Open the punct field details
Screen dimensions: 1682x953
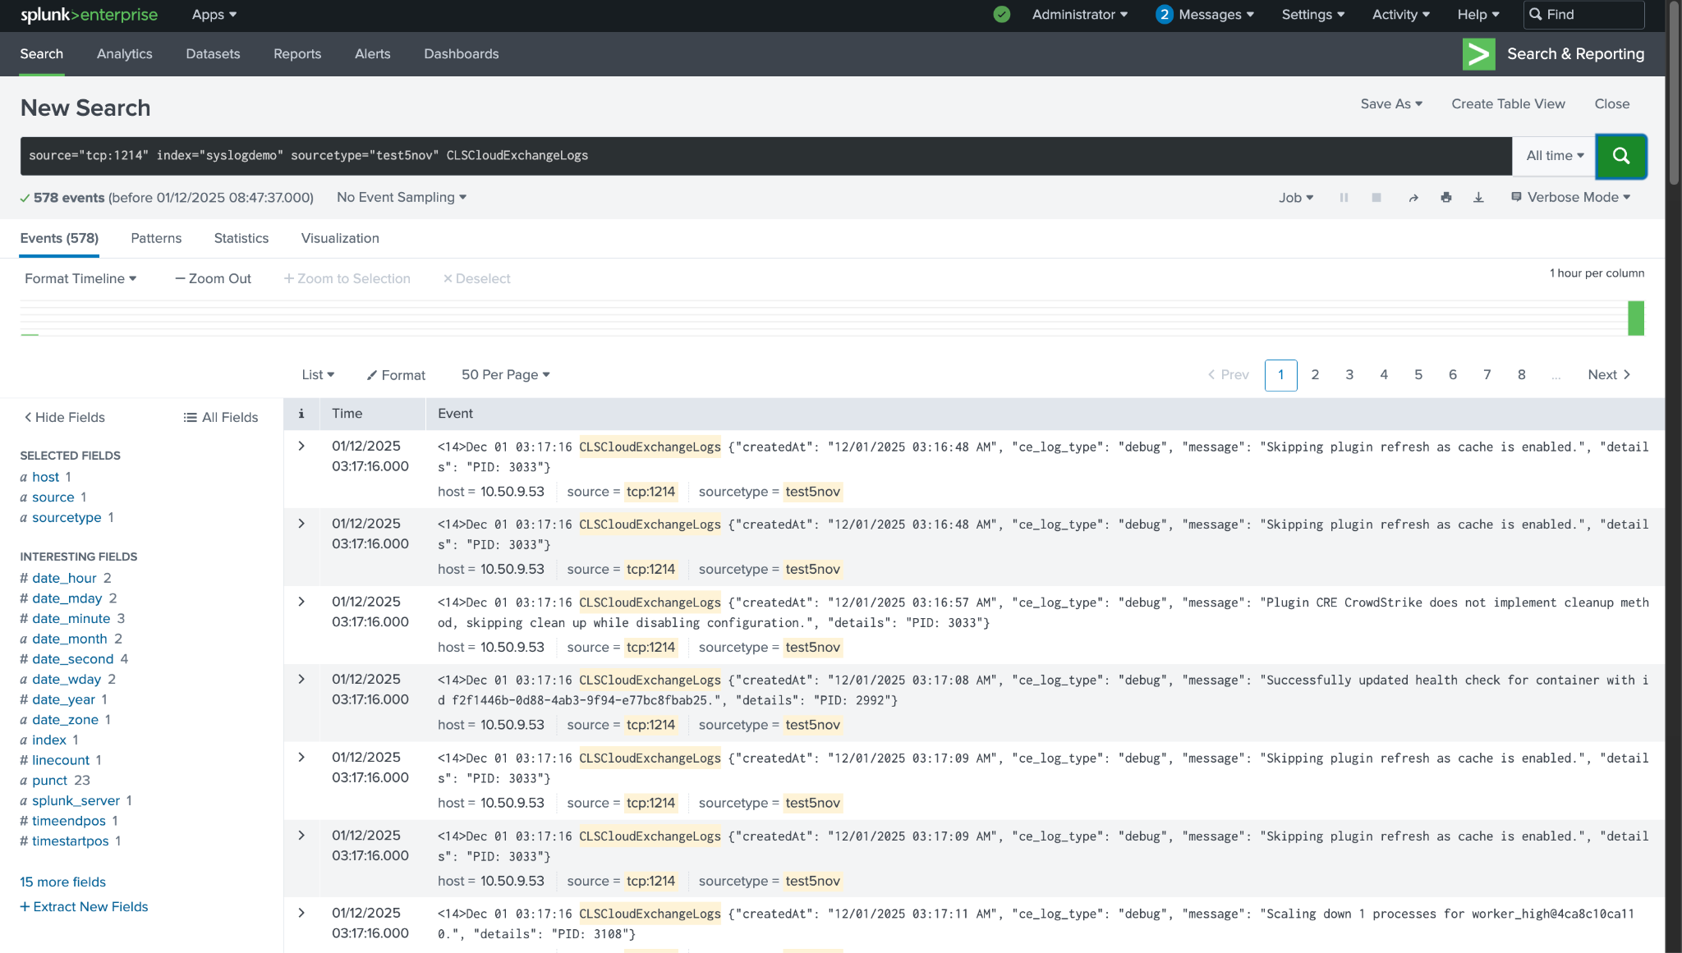[49, 781]
